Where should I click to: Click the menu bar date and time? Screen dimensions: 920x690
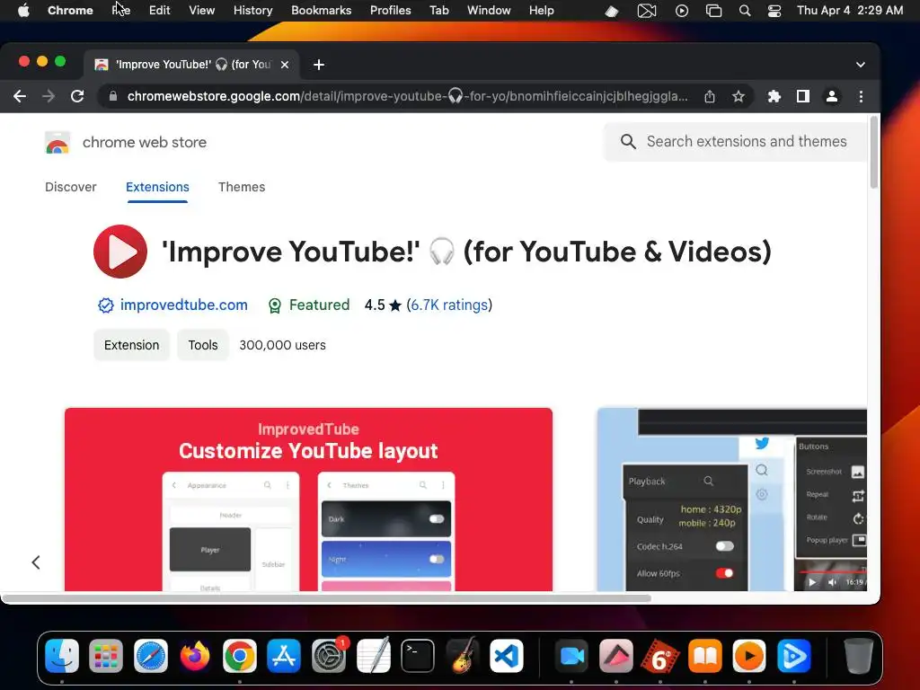coord(850,10)
